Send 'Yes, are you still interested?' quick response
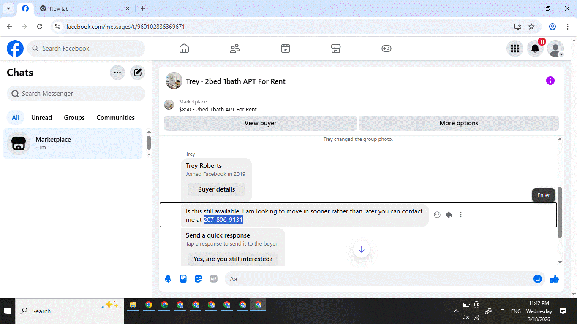577x324 pixels. pos(233,259)
